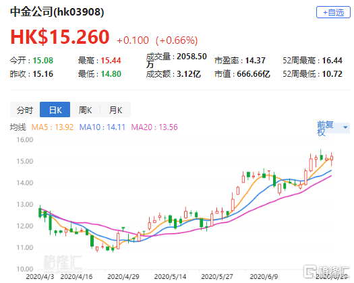354x283 pixels.
Task: Click the 中金公司(hk03908) stock title
Action: coord(57,11)
